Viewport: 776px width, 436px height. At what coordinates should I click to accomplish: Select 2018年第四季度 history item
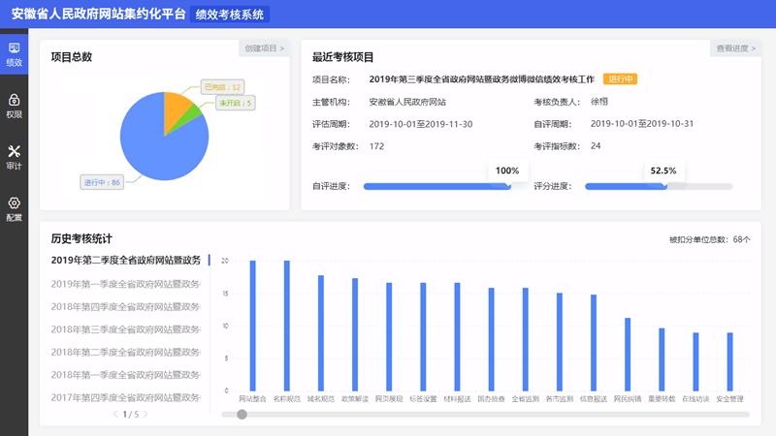(126, 306)
